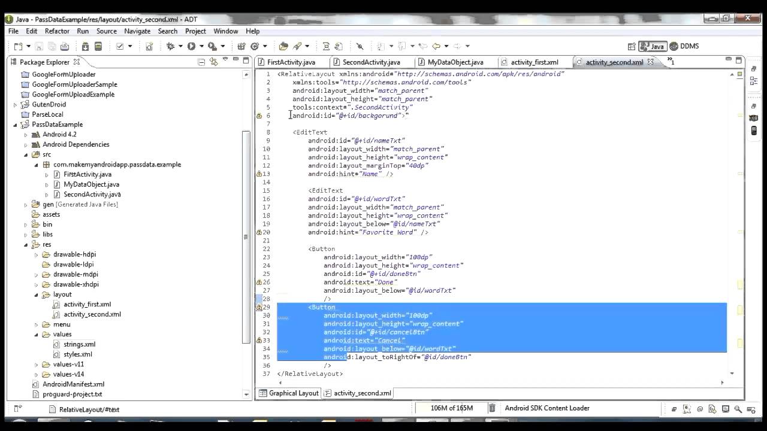Open the Project menu
Image resolution: width=767 pixels, height=431 pixels.
(x=195, y=31)
